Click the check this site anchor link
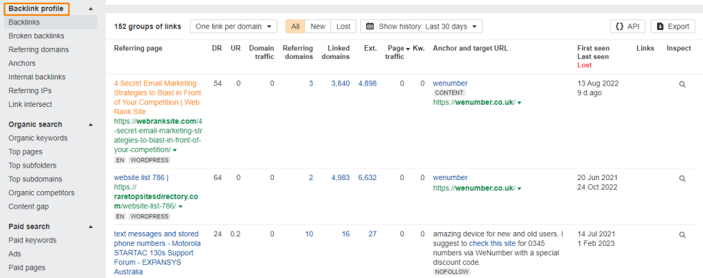 point(491,244)
